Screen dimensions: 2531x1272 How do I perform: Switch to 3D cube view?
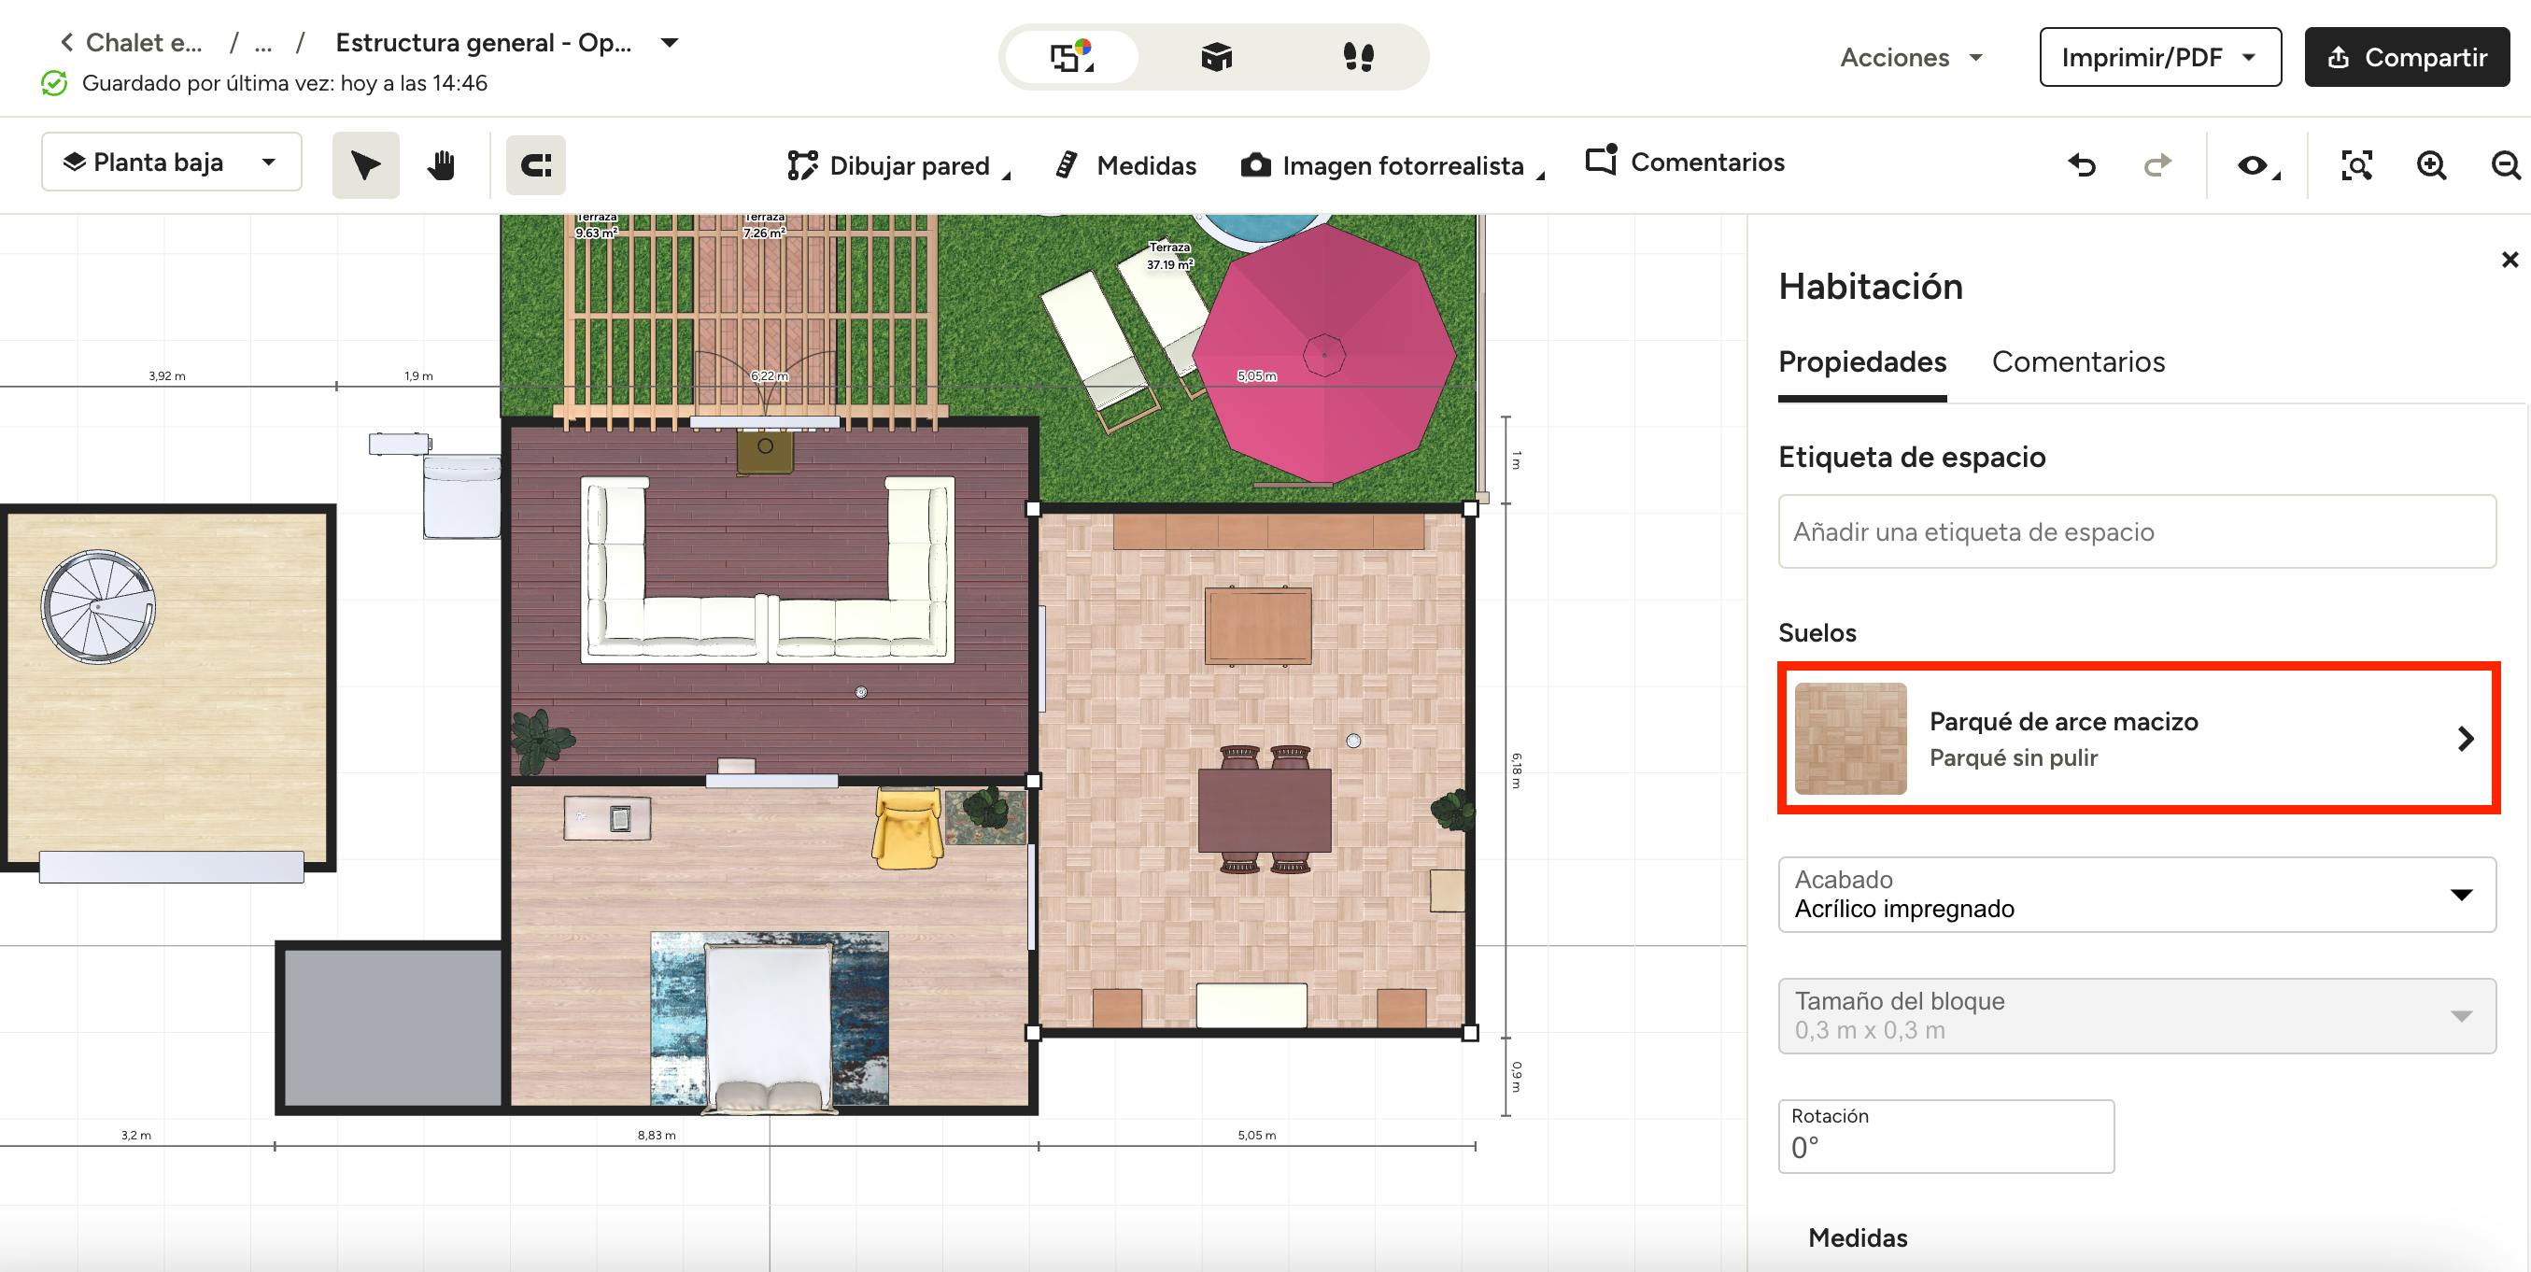[1215, 57]
